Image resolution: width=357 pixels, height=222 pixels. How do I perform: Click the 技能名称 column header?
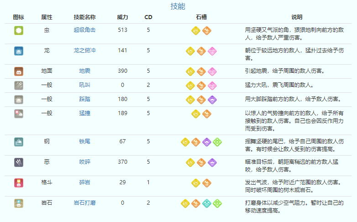click(85, 17)
